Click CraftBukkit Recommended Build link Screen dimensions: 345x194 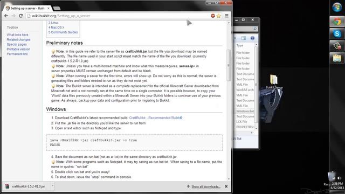point(156,118)
